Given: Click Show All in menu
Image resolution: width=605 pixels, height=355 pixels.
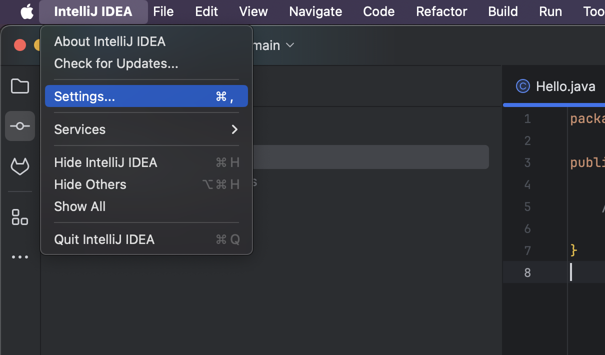Looking at the screenshot, I should pyautogui.click(x=80, y=206).
